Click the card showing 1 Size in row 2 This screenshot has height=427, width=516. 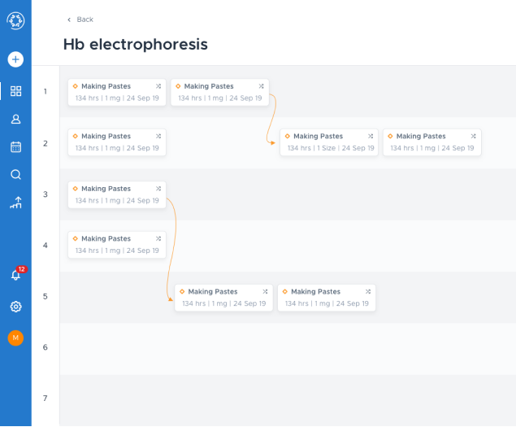tap(329, 142)
